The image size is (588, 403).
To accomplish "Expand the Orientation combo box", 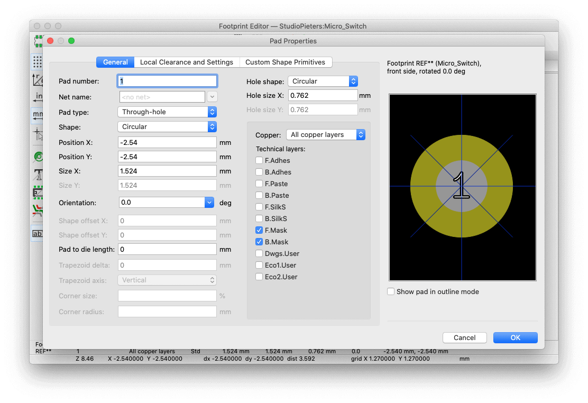I will click(209, 203).
